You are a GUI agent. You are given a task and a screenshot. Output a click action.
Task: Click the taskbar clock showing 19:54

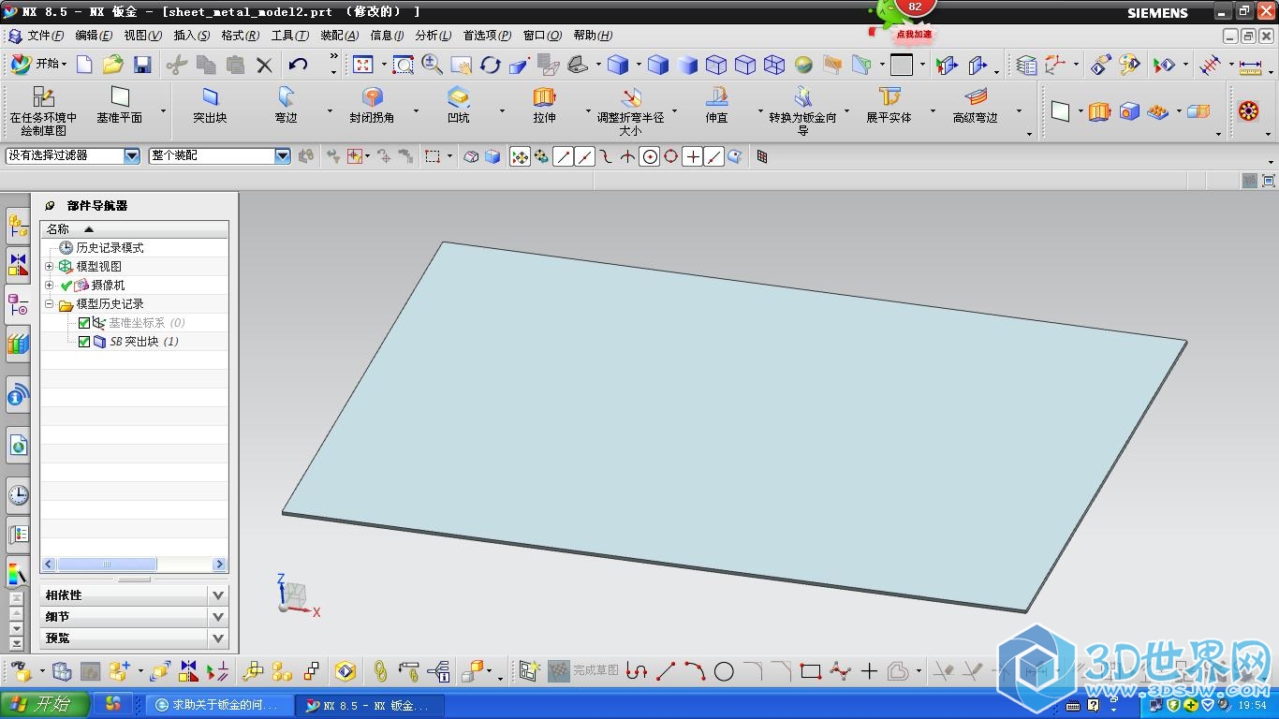click(1252, 705)
